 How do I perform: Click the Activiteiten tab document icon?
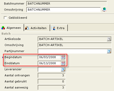pyautogui.click(x=27, y=28)
